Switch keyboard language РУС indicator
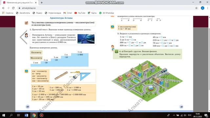 point(190,115)
